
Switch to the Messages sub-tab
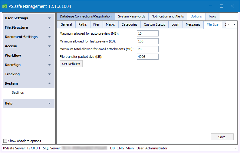(x=193, y=24)
